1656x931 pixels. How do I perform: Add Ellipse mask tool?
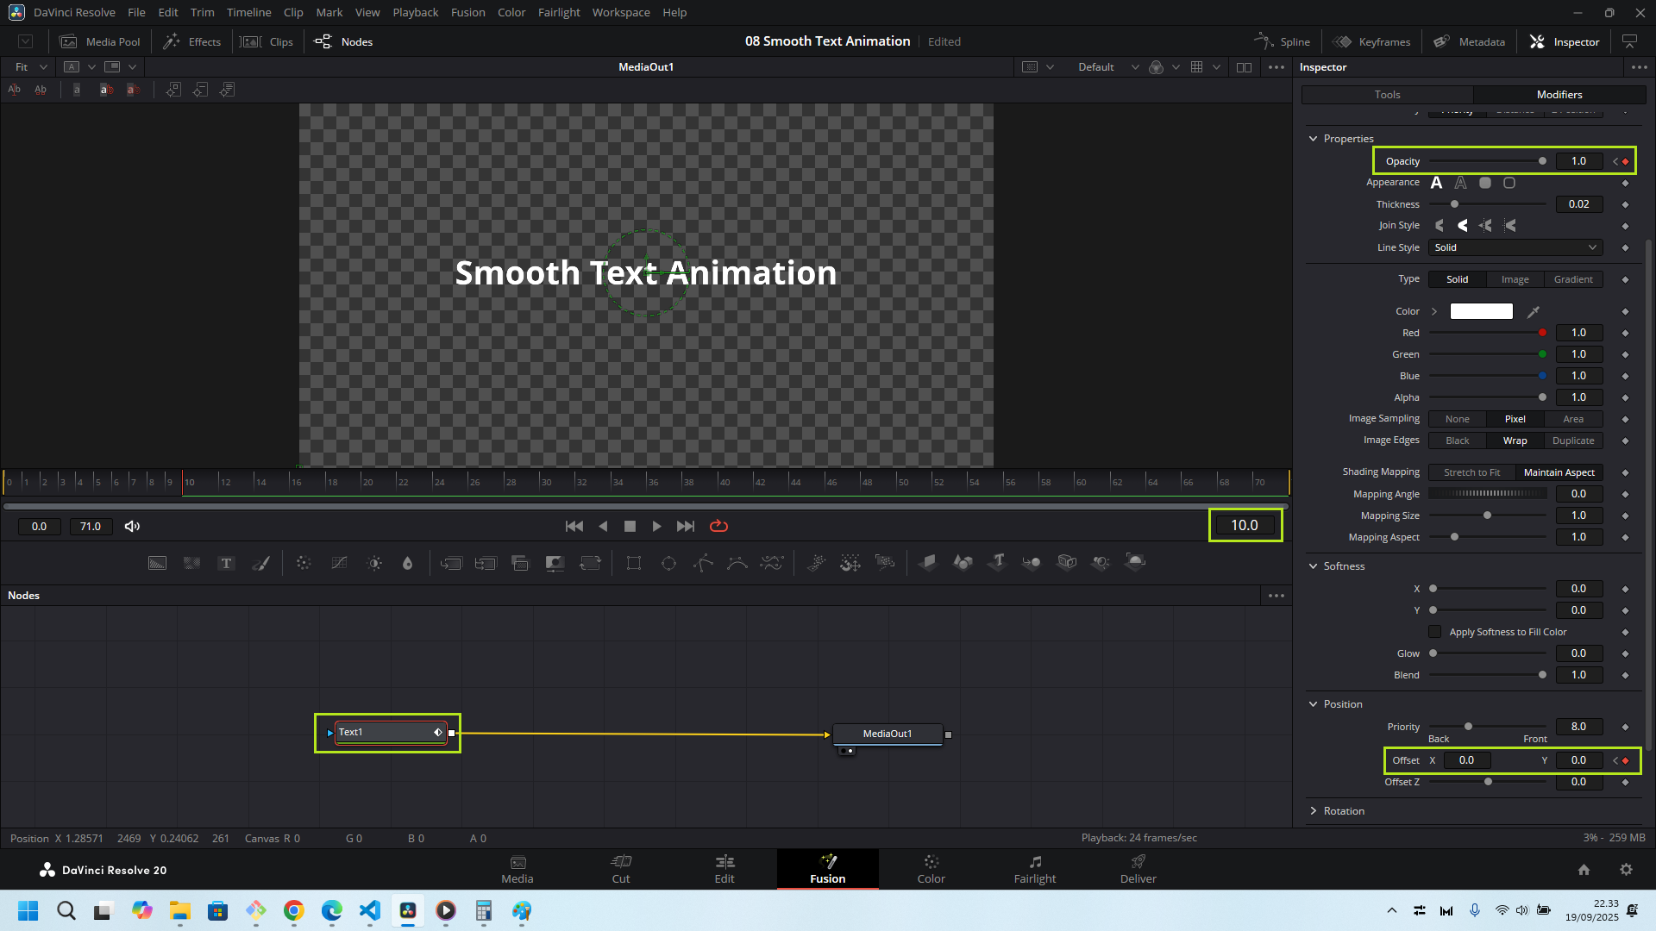[668, 563]
